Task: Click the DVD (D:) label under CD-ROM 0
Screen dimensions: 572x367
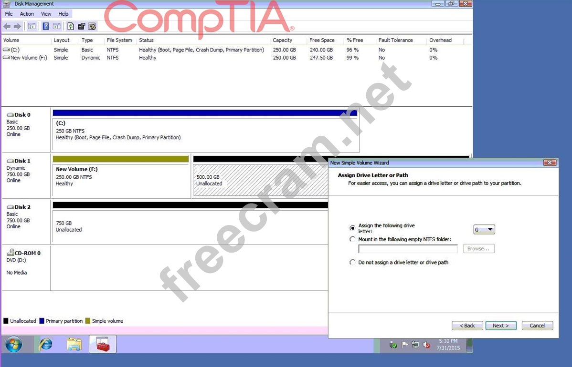Action: pos(16,260)
